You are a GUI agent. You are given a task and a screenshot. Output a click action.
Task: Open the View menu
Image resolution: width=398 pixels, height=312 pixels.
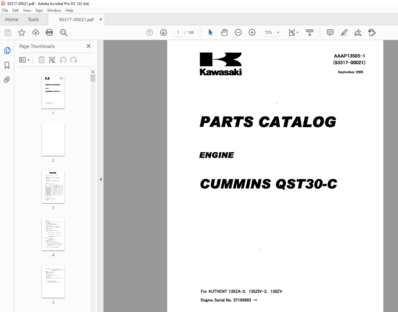(27, 10)
